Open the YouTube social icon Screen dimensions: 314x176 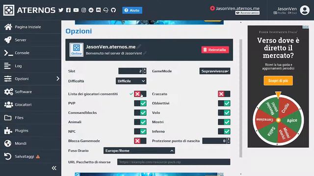pos(76,10)
